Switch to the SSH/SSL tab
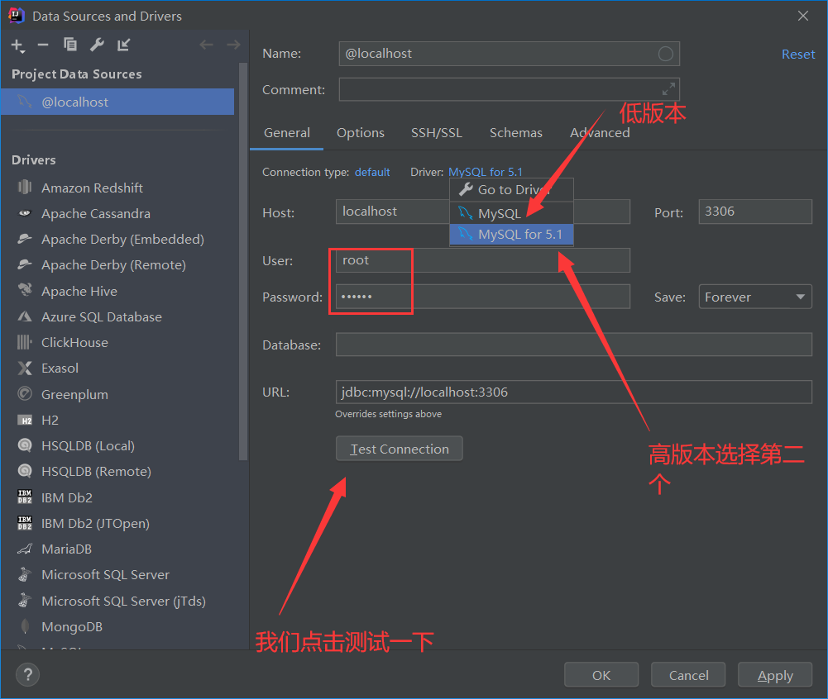The width and height of the screenshot is (828, 699). click(x=437, y=132)
